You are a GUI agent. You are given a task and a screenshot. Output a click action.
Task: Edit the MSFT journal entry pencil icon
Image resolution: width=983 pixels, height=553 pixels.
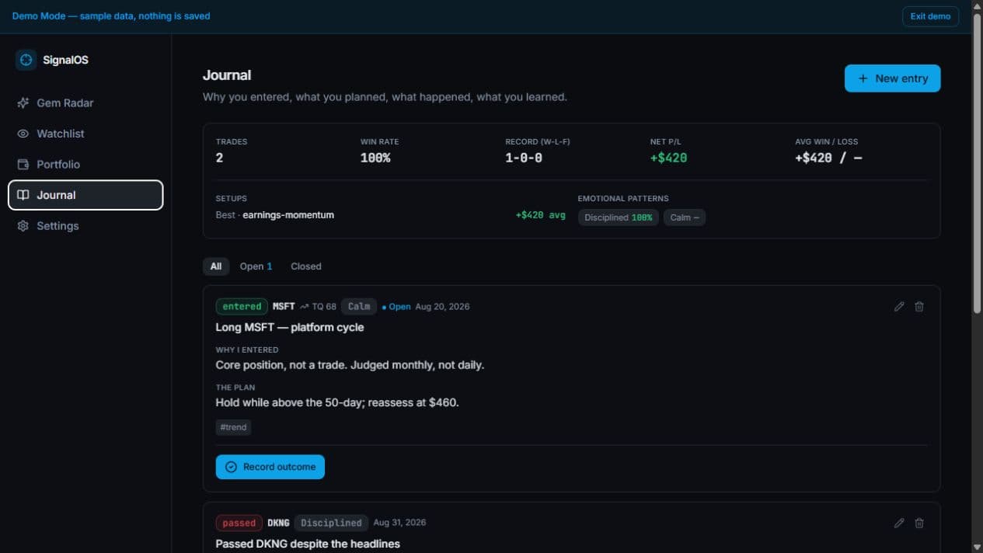[x=899, y=307]
